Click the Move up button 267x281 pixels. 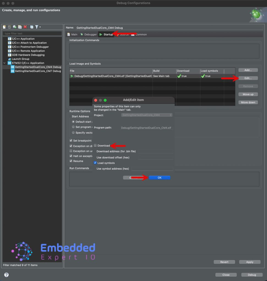pos(248,94)
